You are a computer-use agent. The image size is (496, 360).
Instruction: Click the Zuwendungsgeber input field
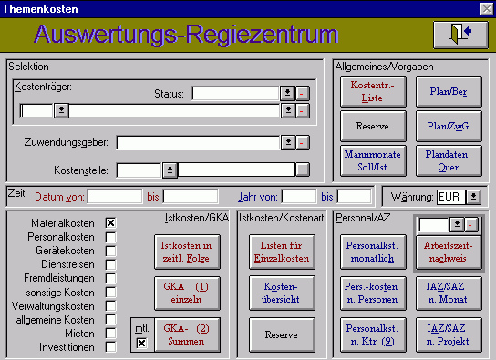click(x=198, y=143)
